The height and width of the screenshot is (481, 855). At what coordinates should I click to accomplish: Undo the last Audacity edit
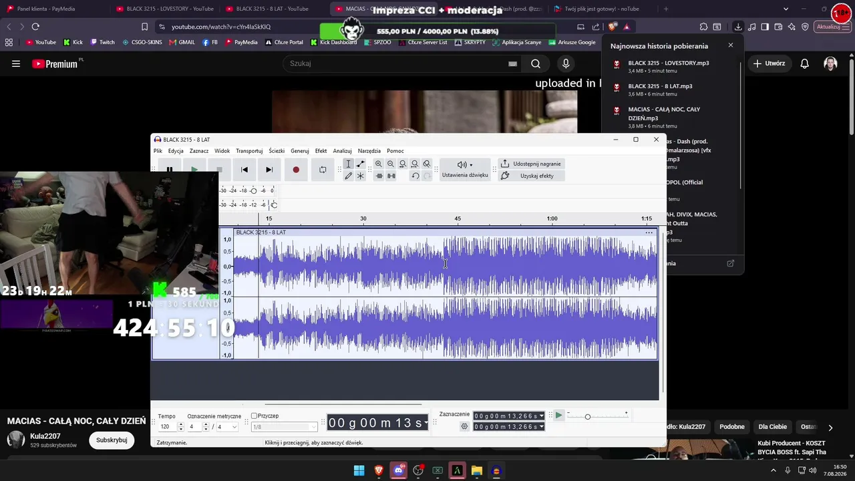(x=415, y=176)
